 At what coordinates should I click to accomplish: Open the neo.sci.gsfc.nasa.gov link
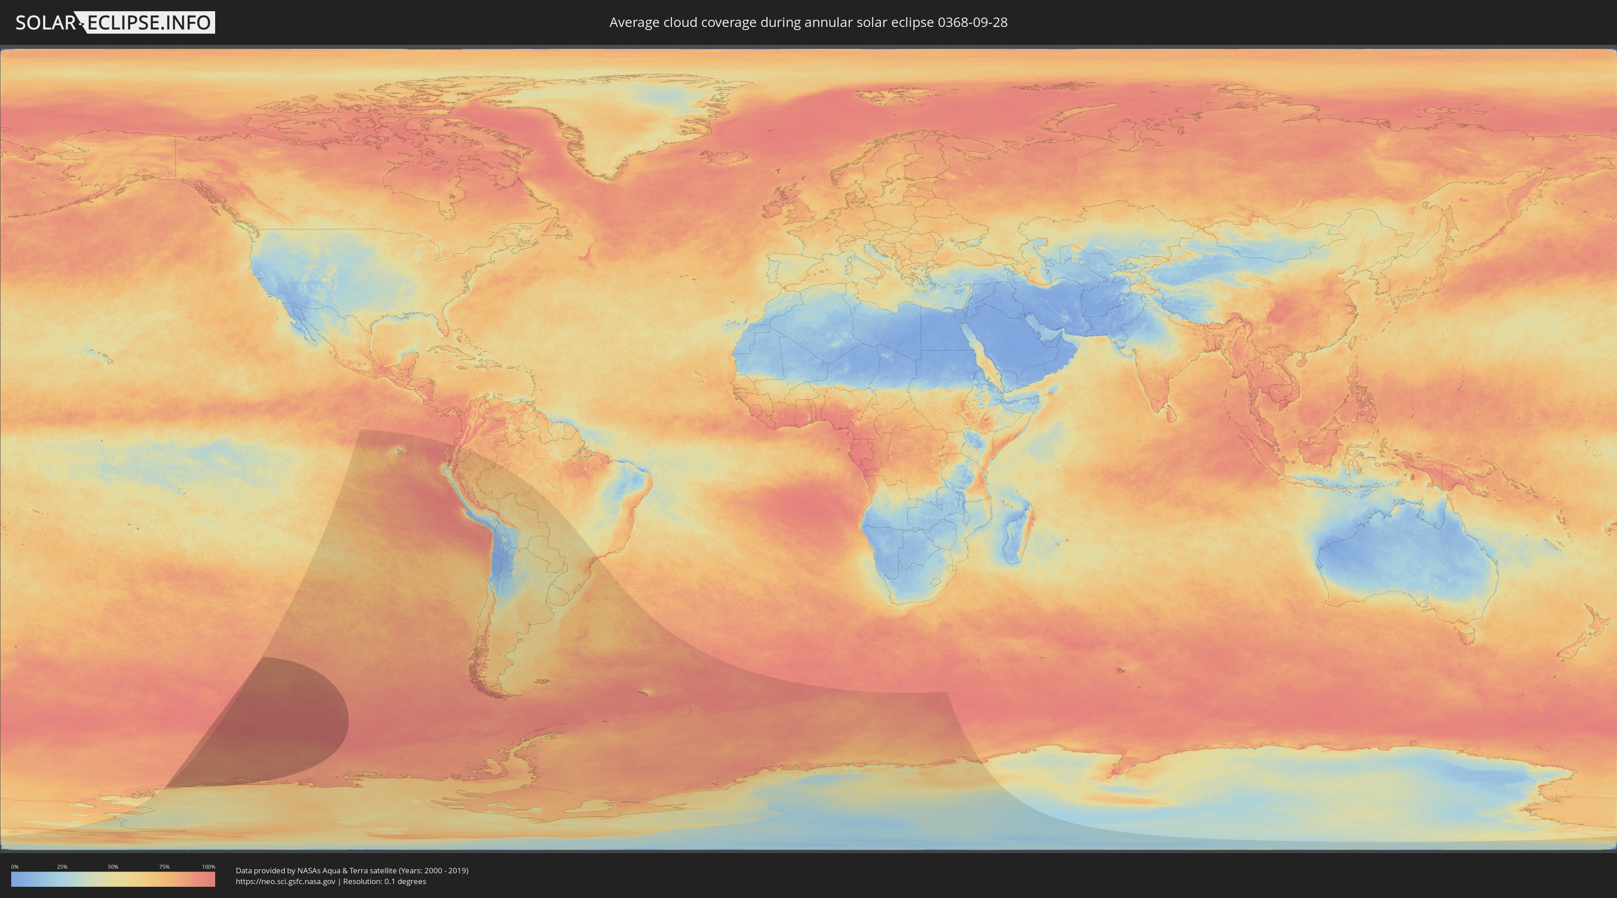pos(286,881)
